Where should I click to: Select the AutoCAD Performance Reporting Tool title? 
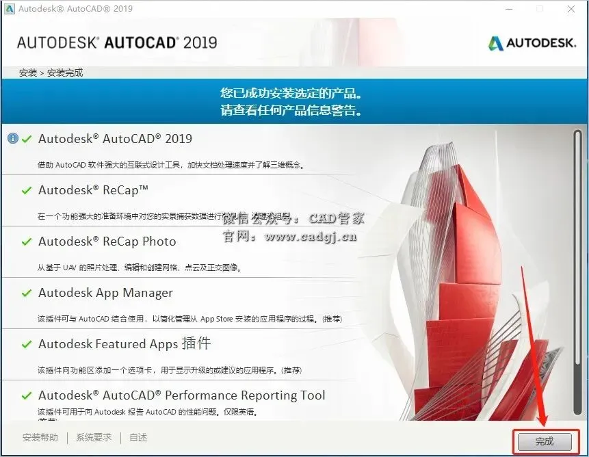(182, 395)
